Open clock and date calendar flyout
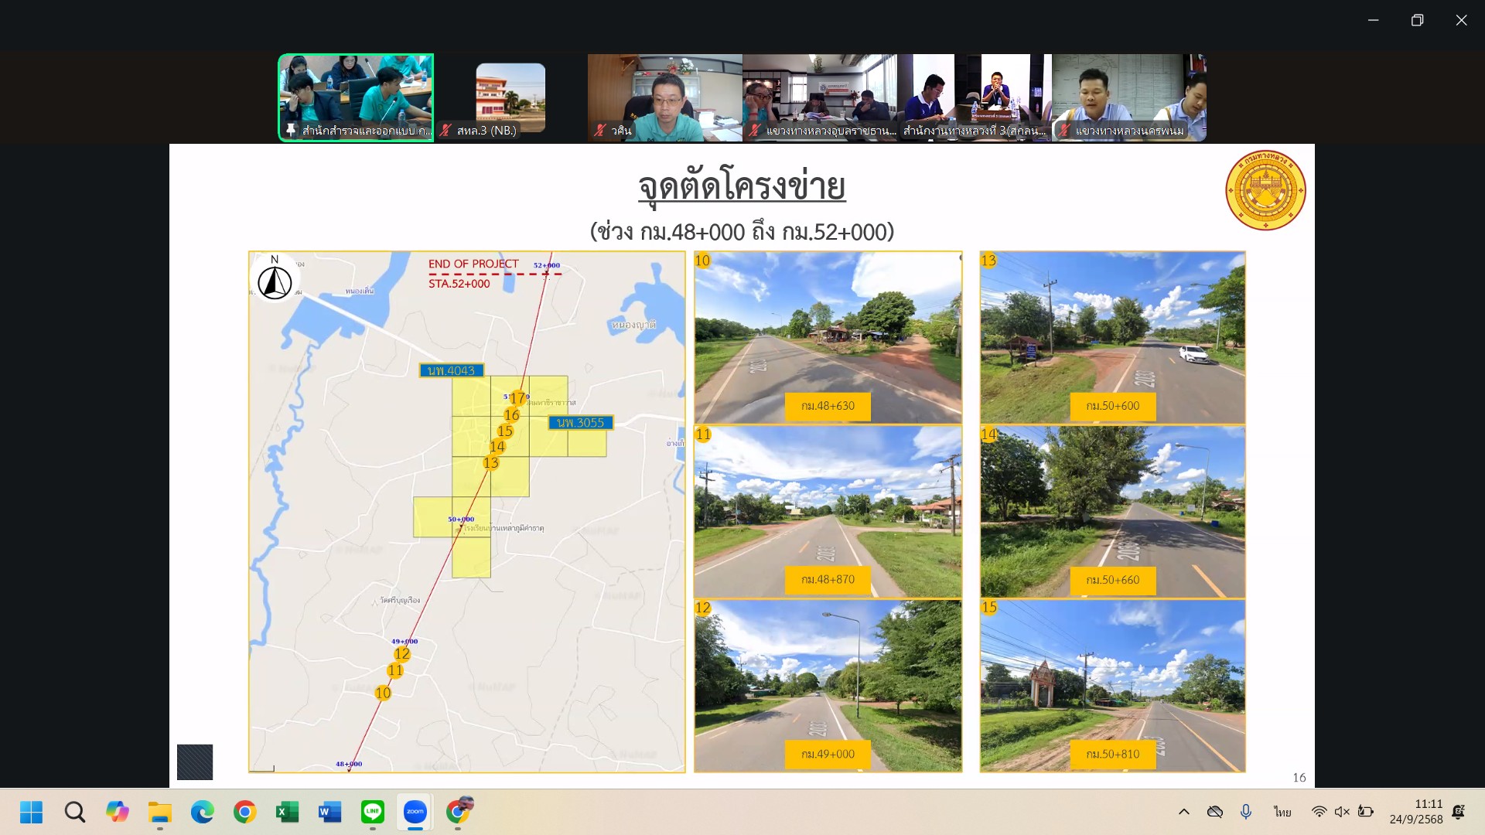Screen dimensions: 1485x835 coord(1415,812)
